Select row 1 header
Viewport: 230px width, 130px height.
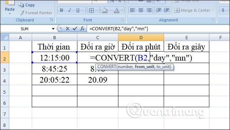click(x=5, y=46)
